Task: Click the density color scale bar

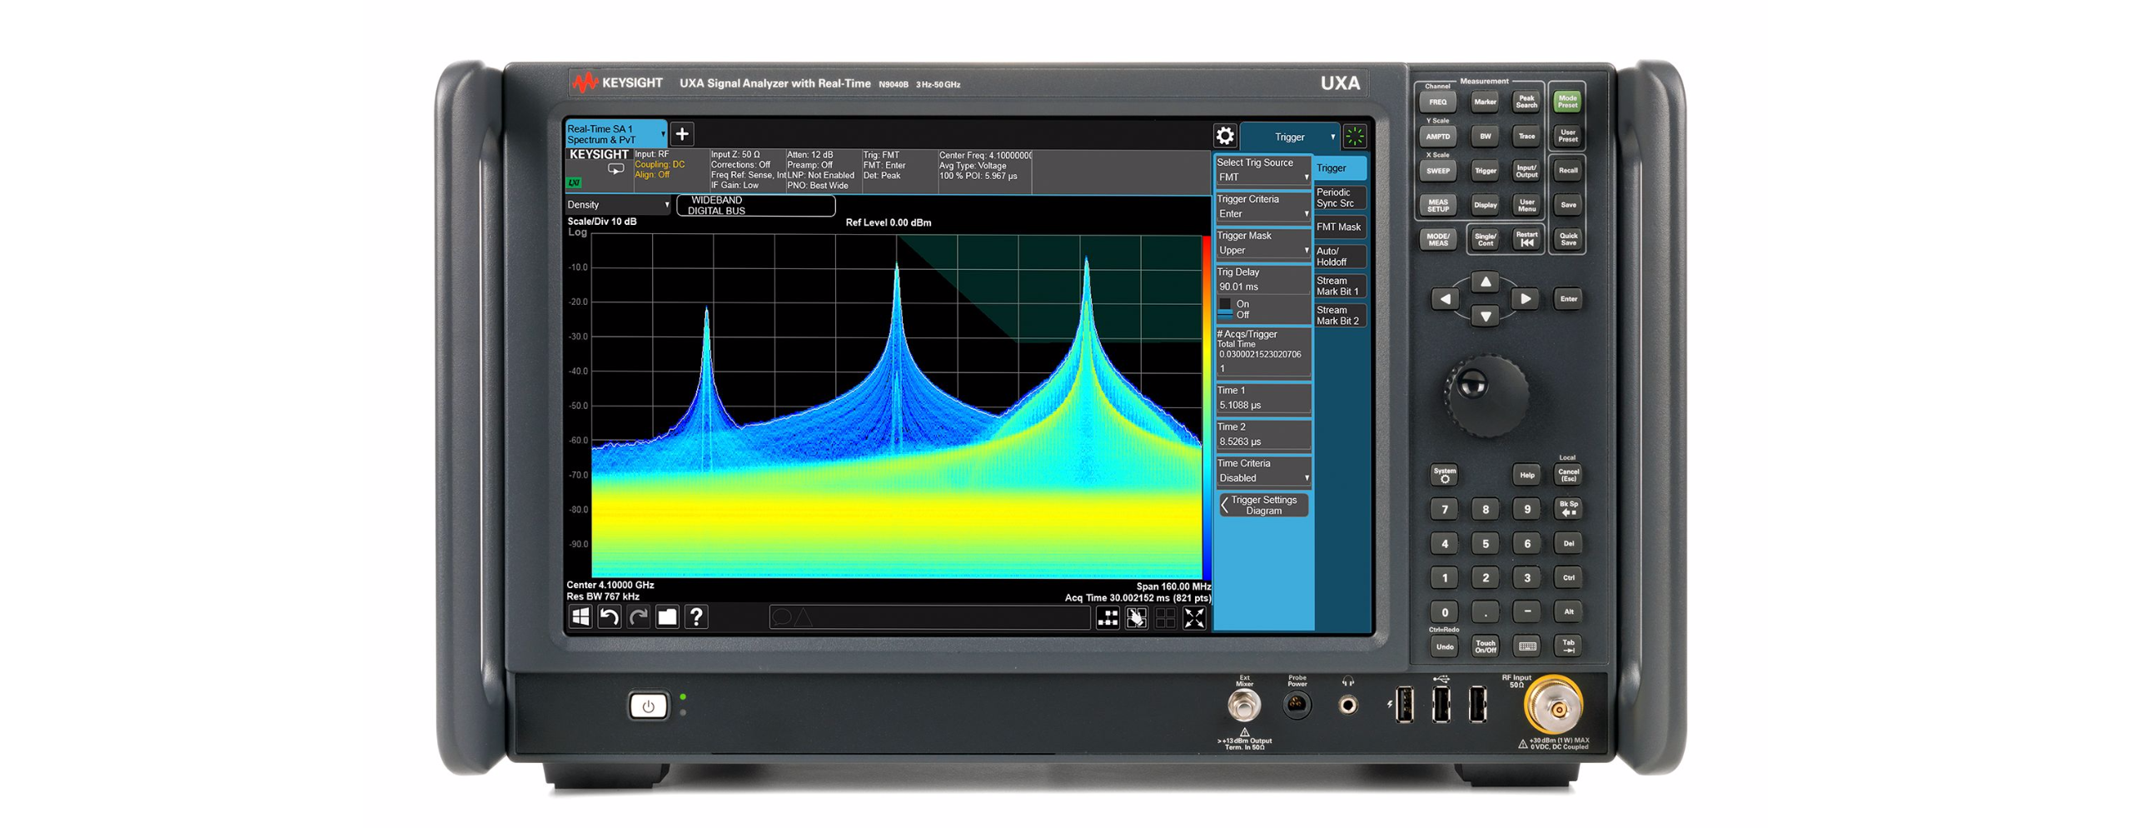Action: coord(1206,407)
